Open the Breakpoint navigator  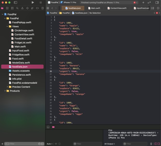coord(37,8)
